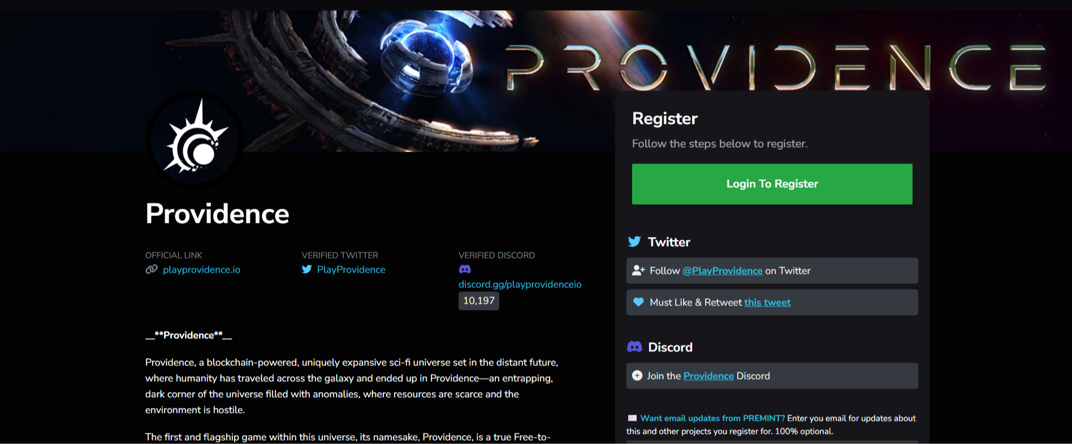
Task: Click the Login To Register button
Action: (772, 184)
